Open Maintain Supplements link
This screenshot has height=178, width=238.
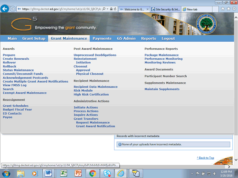(162, 89)
